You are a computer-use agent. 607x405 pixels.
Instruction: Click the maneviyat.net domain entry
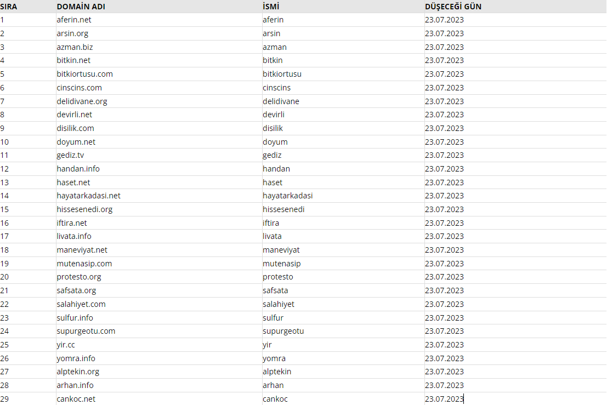click(82, 250)
